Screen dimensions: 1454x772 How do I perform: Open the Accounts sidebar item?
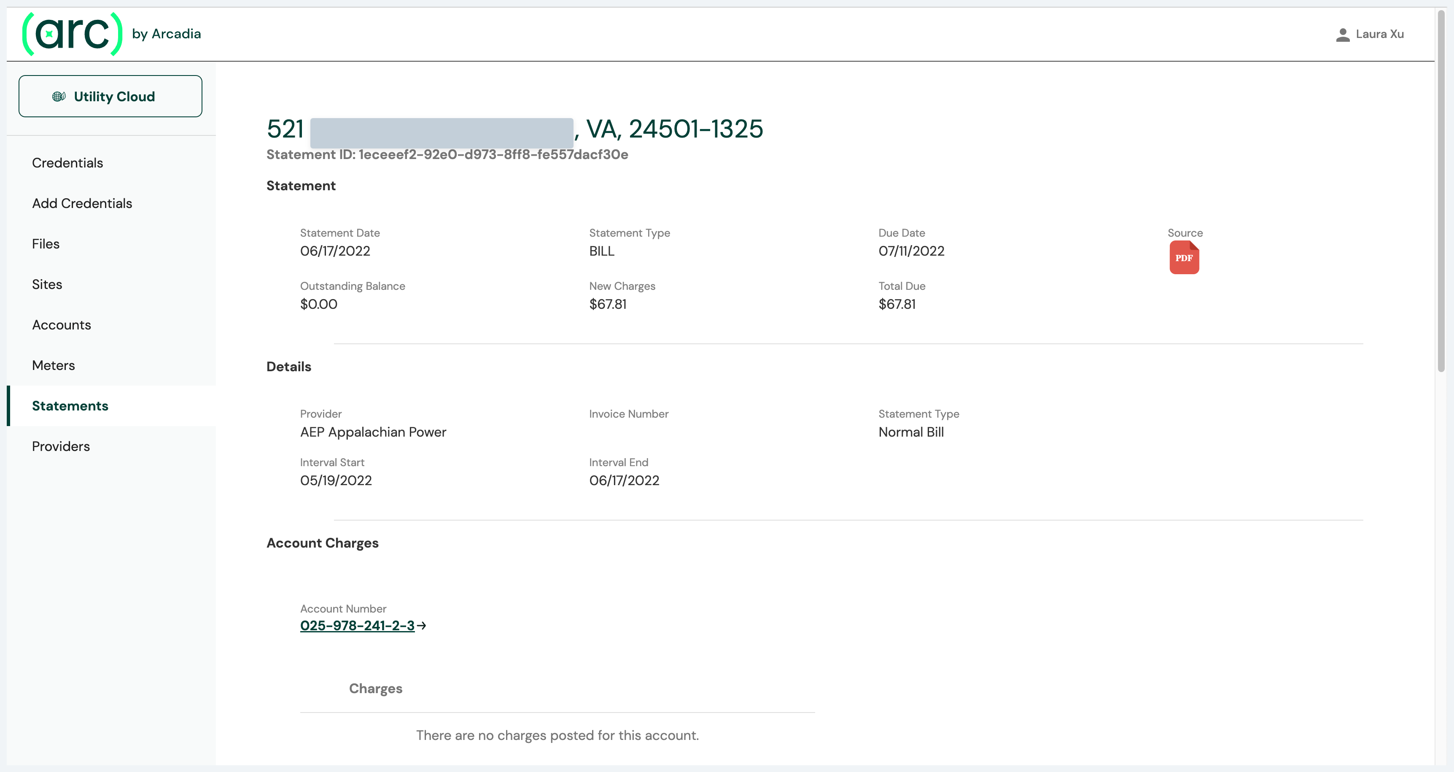(61, 325)
